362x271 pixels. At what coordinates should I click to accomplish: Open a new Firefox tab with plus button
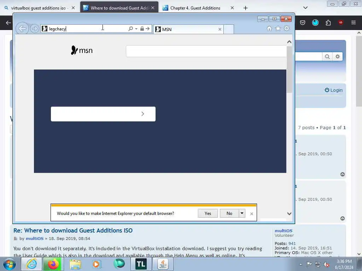coord(245,8)
